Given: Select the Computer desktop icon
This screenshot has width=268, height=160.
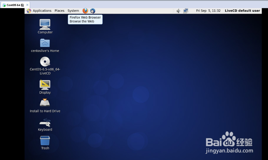Looking at the screenshot, I should [x=45, y=24].
